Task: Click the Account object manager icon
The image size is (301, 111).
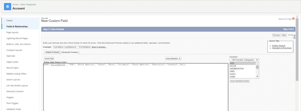Action: click(7, 6)
